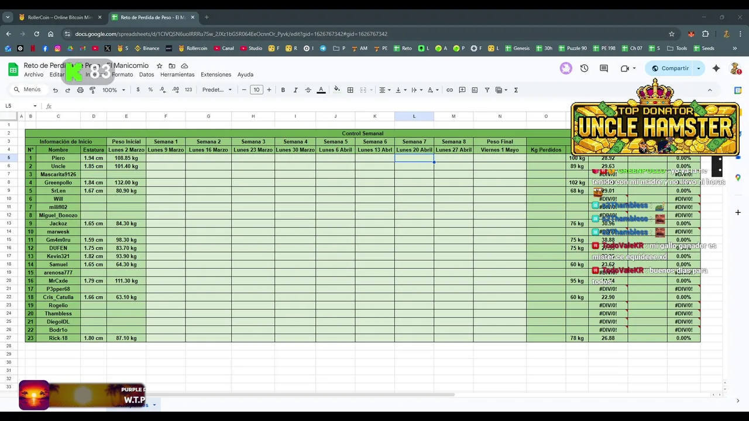Toggle strikethrough formatting

click(x=308, y=90)
